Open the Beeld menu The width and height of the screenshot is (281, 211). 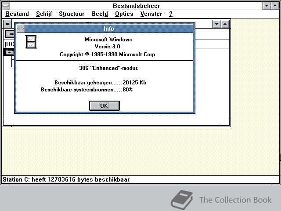click(100, 14)
